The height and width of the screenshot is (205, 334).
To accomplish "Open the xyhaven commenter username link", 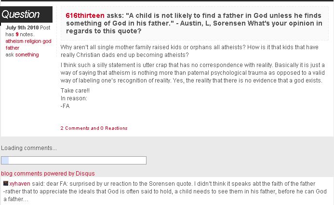I will pyautogui.click(x=18, y=184).
